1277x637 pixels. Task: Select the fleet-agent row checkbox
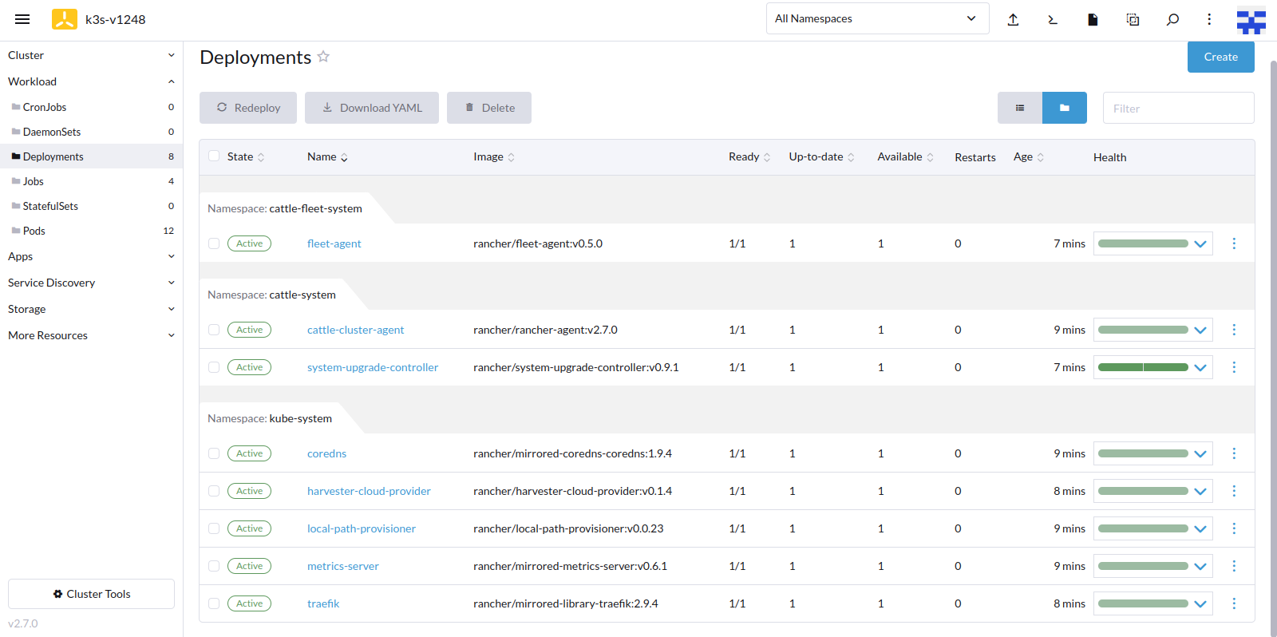[214, 243]
